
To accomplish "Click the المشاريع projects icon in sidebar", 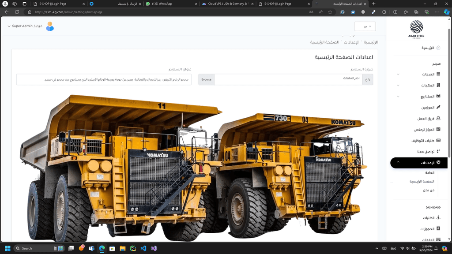I will pos(438,96).
